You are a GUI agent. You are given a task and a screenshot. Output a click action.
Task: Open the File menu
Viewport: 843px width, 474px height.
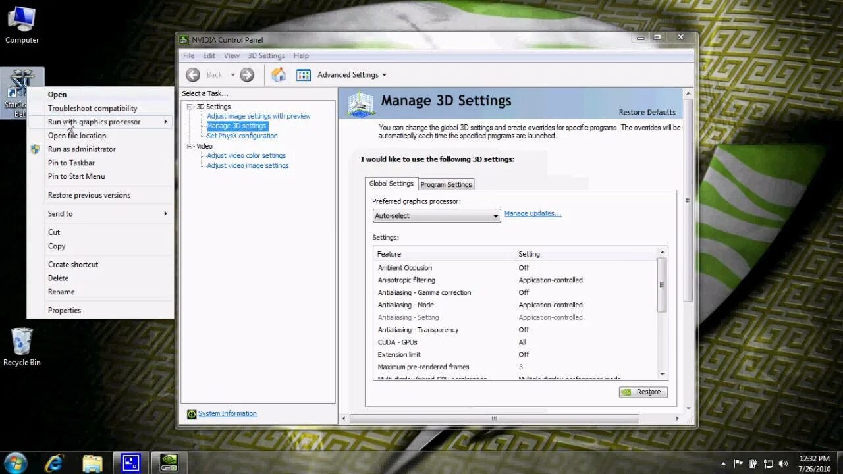[x=189, y=56]
